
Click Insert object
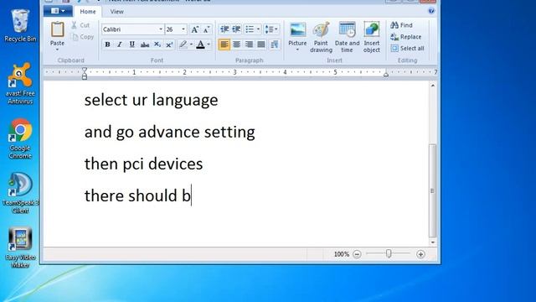coord(372,37)
